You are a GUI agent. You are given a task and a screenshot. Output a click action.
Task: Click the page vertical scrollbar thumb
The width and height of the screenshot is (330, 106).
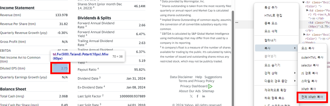pyautogui.click(x=233, y=57)
